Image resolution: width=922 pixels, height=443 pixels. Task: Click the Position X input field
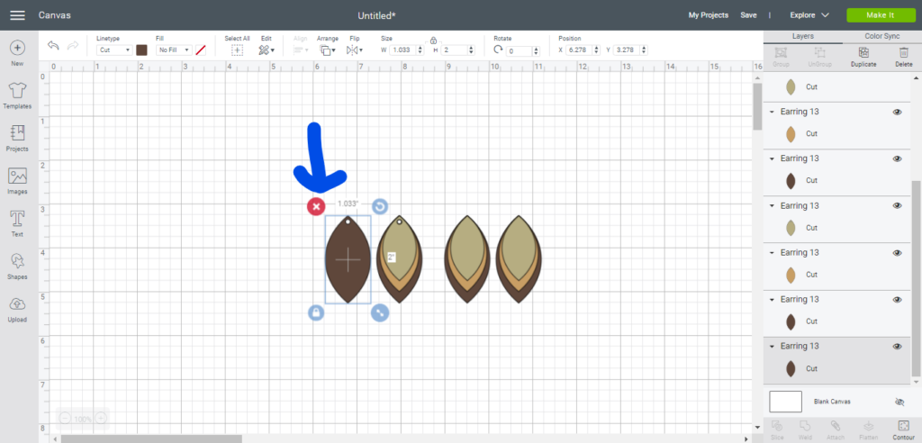(x=579, y=50)
